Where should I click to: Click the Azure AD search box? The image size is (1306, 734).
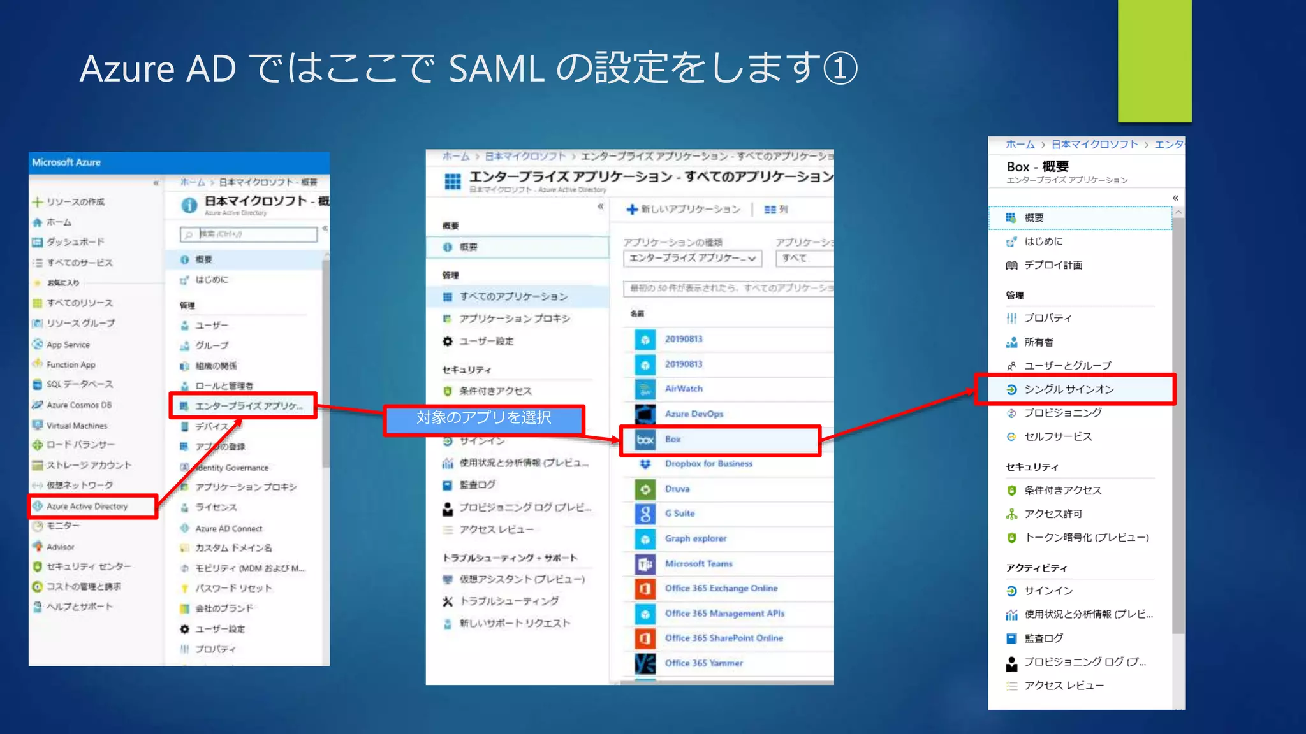click(x=249, y=234)
